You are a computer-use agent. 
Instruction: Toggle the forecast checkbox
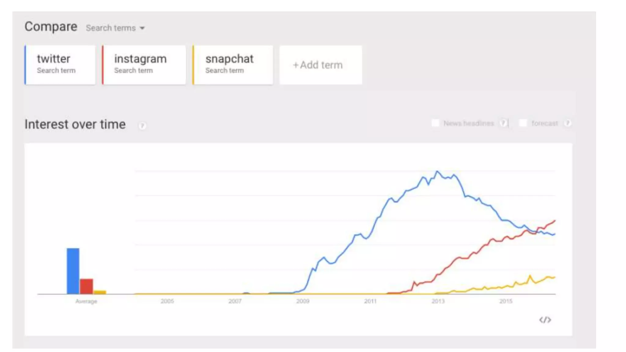click(523, 123)
